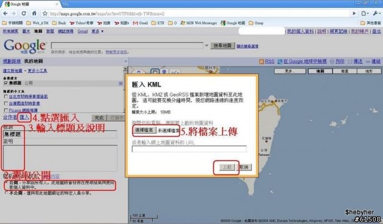
Task: Click the 傳送 send link
Action: pos(358,62)
